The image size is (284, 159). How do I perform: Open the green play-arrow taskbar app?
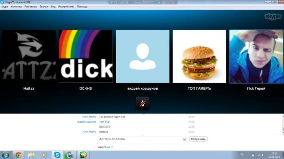tap(70, 155)
